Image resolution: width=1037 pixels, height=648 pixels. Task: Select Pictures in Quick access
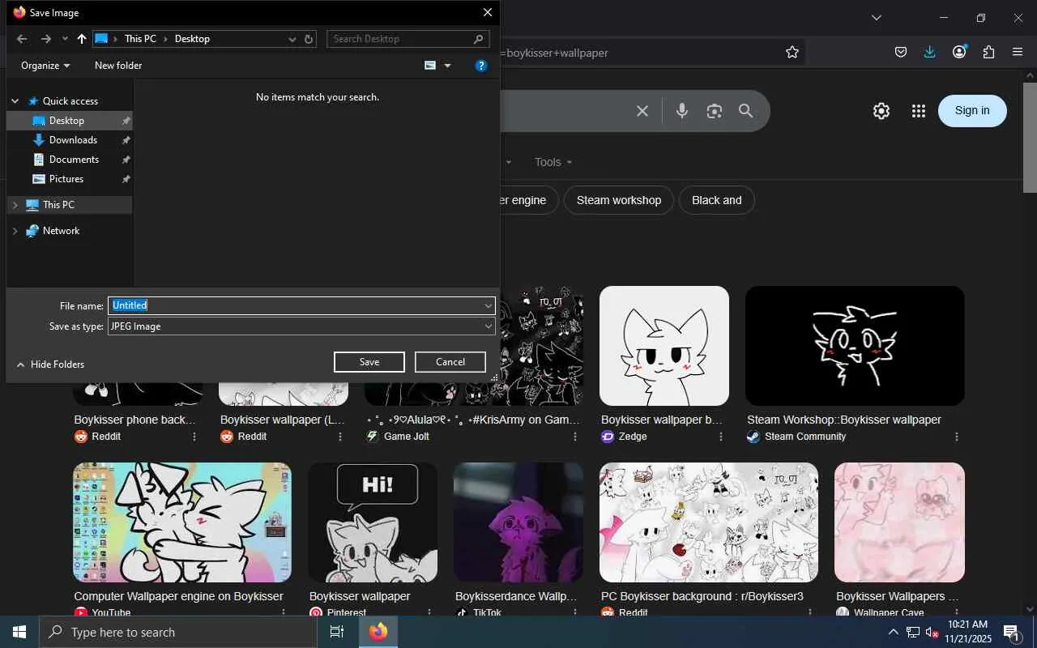(x=69, y=179)
